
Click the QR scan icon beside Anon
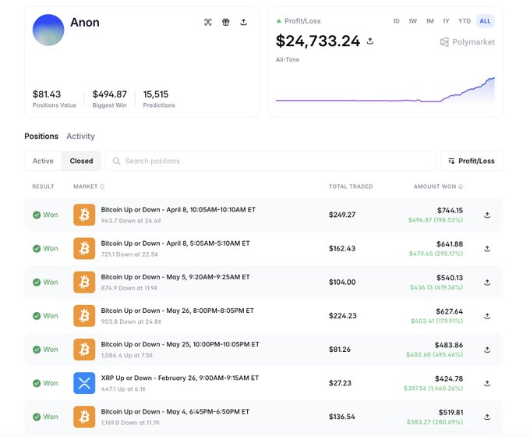pos(208,23)
